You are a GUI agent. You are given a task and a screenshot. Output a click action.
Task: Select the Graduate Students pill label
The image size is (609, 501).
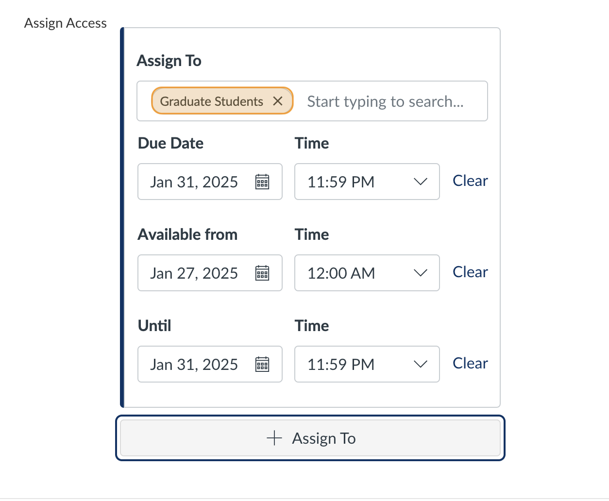tap(211, 101)
